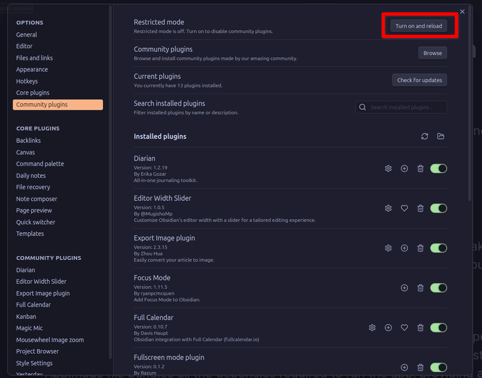The image size is (482, 378).
Task: Browse community plugins
Action: 432,53
